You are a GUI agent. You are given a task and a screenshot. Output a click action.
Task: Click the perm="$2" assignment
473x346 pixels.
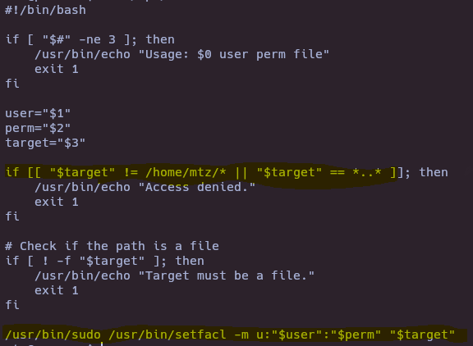(x=38, y=128)
